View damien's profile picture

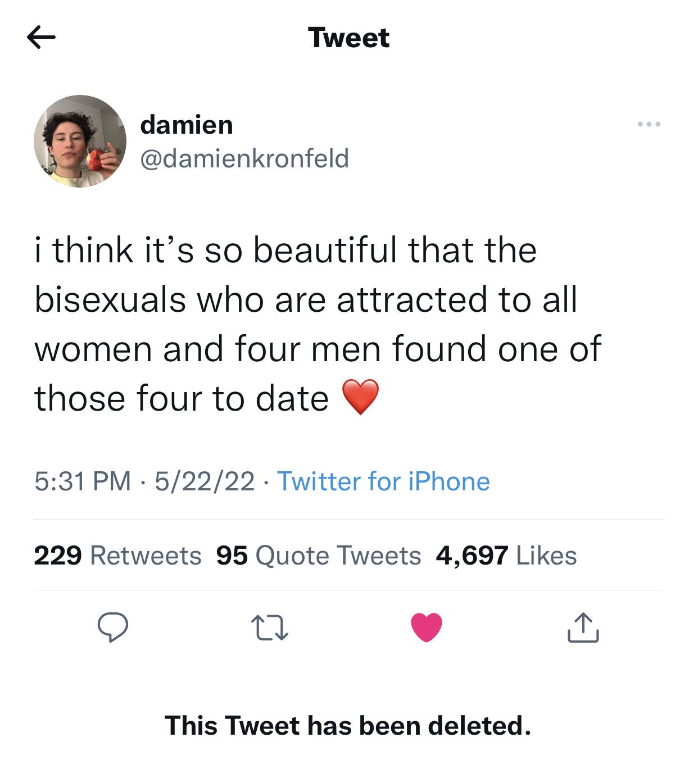click(80, 141)
